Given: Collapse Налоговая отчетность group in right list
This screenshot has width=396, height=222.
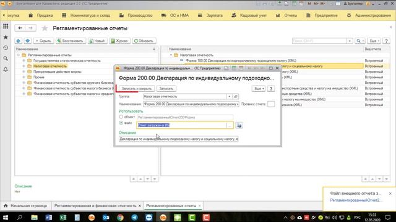Looking at the screenshot, I should pos(171,55).
